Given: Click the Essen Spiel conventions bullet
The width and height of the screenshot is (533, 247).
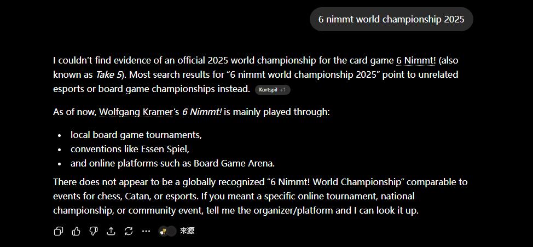Looking at the screenshot, I should pyautogui.click(x=130, y=149).
